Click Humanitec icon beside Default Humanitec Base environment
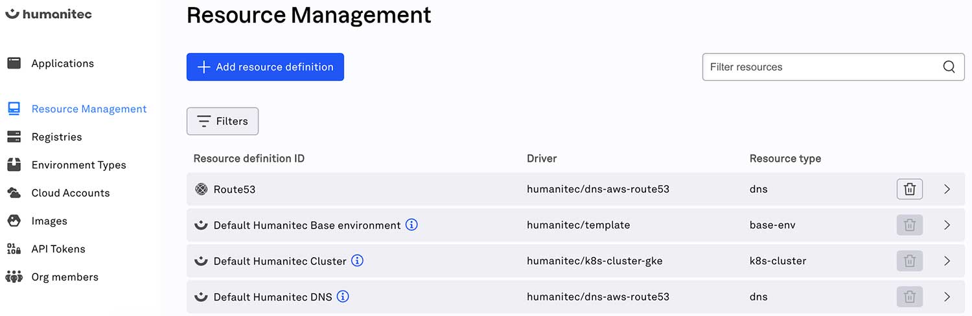This screenshot has height=316, width=972. 202,225
